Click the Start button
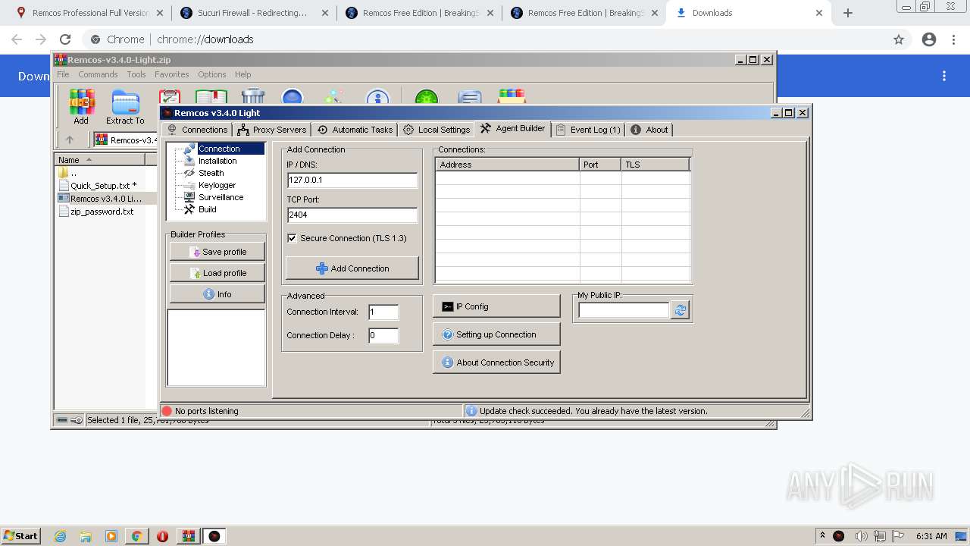The height and width of the screenshot is (546, 970). coord(20,536)
